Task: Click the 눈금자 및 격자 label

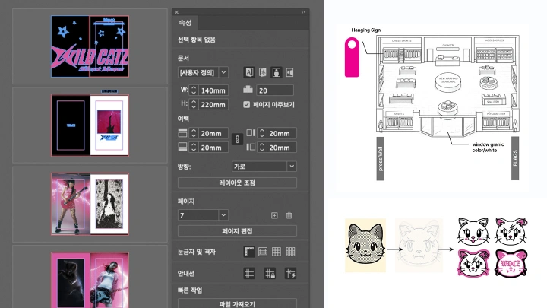Action: [x=197, y=252]
